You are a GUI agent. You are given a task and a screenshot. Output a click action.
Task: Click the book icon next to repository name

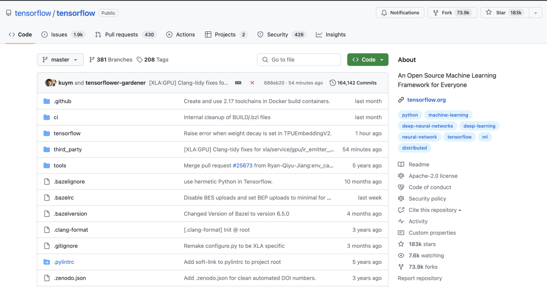coord(9,12)
